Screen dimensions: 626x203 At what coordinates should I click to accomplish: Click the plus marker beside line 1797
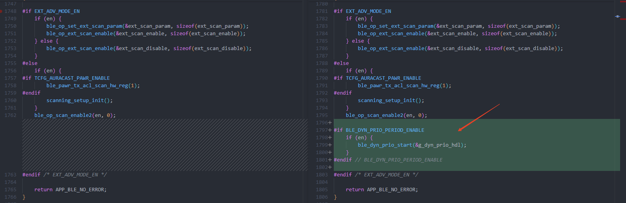click(330, 130)
